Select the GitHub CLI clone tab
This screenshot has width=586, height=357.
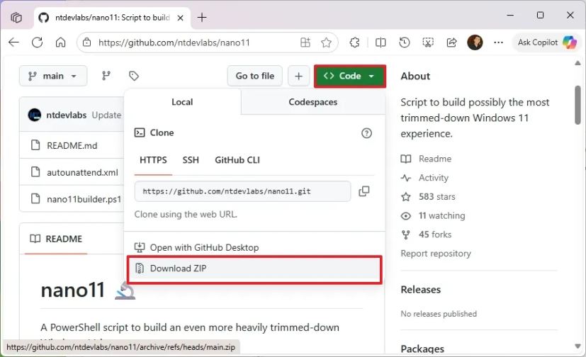tap(237, 160)
